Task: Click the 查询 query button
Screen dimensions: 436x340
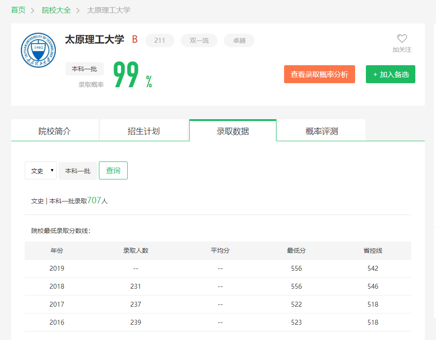Action: tap(113, 170)
